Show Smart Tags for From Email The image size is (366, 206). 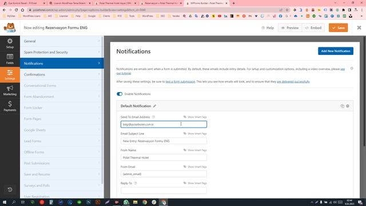195,167
